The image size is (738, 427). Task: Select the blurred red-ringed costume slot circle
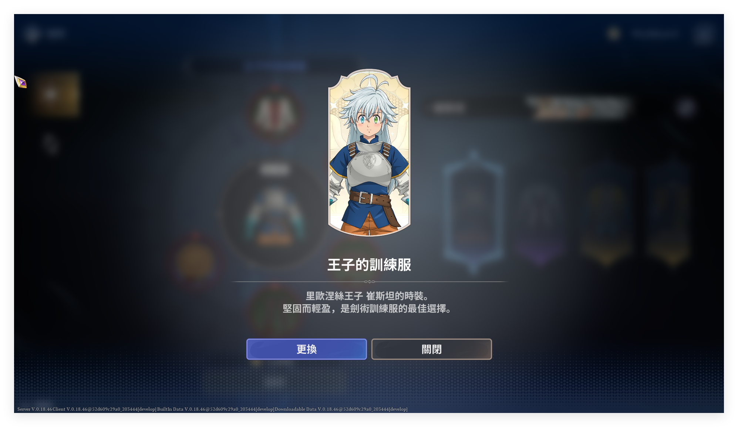[x=275, y=113]
